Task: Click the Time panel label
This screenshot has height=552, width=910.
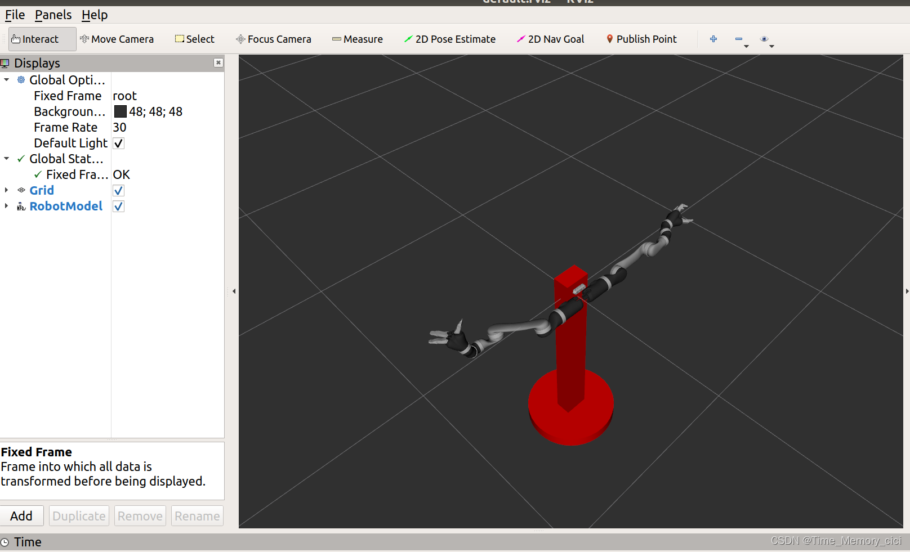Action: click(x=28, y=542)
